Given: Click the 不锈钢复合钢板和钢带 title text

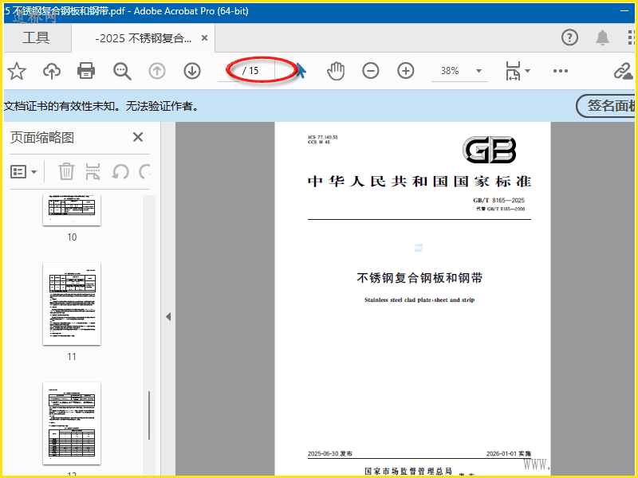Looking at the screenshot, I should 419,278.
